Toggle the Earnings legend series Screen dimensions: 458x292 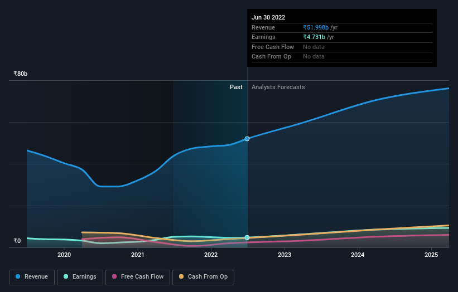pyautogui.click(x=80, y=277)
